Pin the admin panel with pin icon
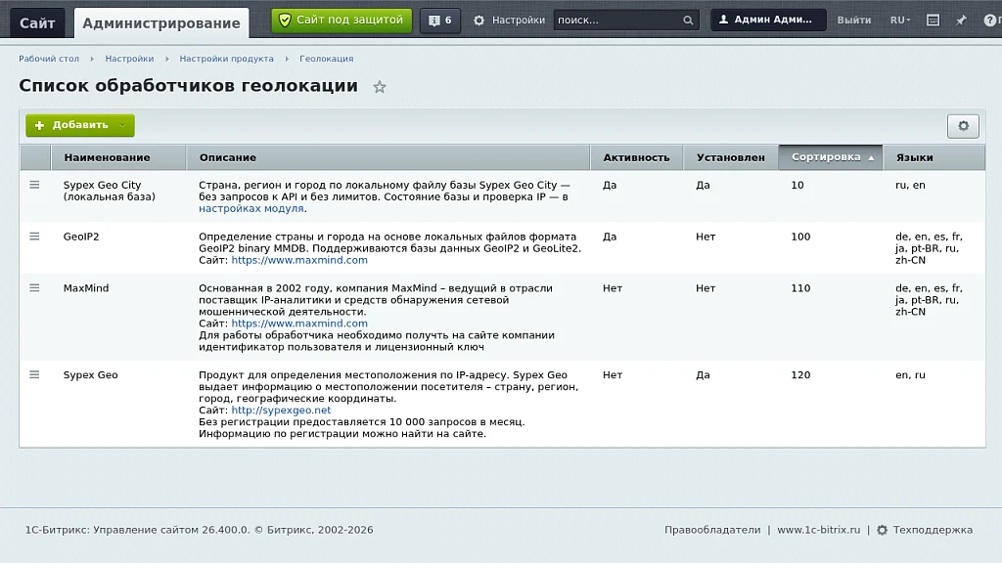This screenshot has width=1002, height=563. point(961,21)
